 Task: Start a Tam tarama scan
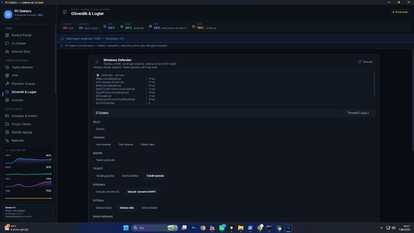[x=126, y=144]
